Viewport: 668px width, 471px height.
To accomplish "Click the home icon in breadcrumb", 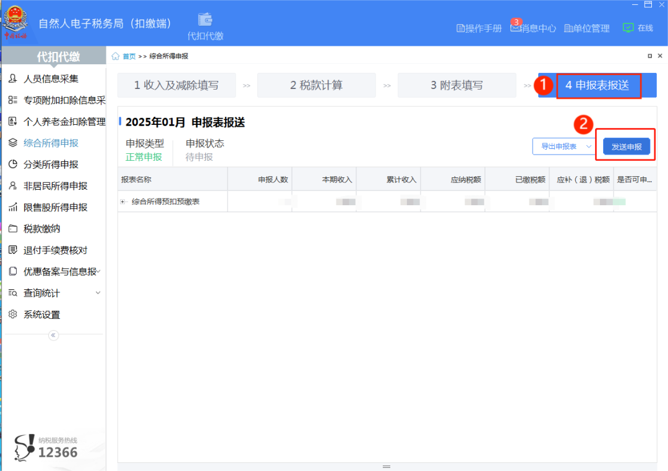I will pyautogui.click(x=116, y=56).
